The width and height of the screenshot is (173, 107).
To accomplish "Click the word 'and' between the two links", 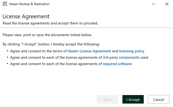I will click(115, 51).
